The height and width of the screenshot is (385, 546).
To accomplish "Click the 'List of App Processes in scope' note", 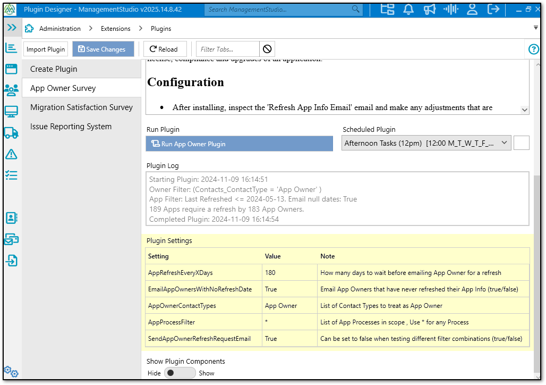I will coord(395,322).
